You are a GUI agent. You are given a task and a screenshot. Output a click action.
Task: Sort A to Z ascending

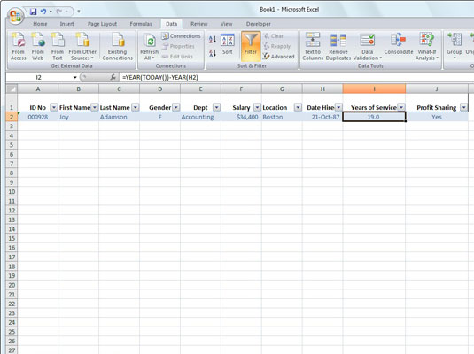(213, 39)
